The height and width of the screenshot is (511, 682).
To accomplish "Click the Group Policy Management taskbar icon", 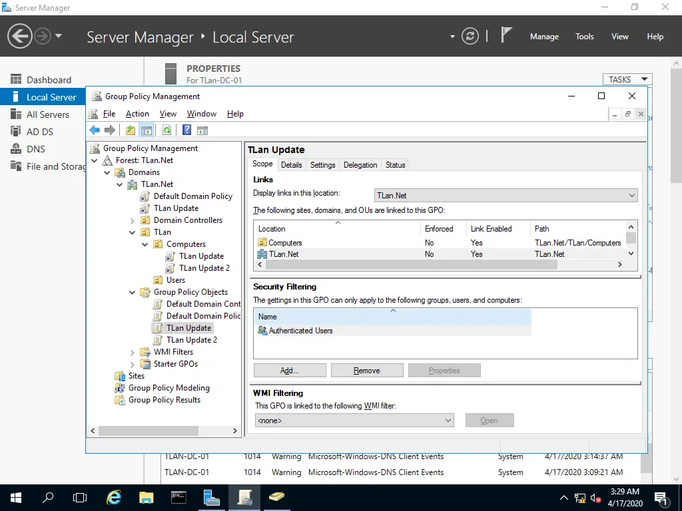I will coord(244,498).
